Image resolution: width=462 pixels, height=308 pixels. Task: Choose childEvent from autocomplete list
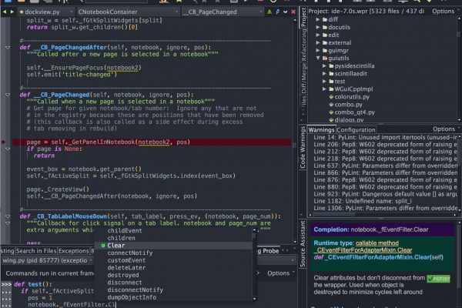[125, 231]
